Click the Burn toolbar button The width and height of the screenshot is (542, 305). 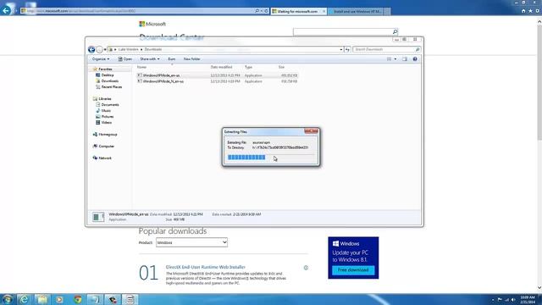point(171,59)
